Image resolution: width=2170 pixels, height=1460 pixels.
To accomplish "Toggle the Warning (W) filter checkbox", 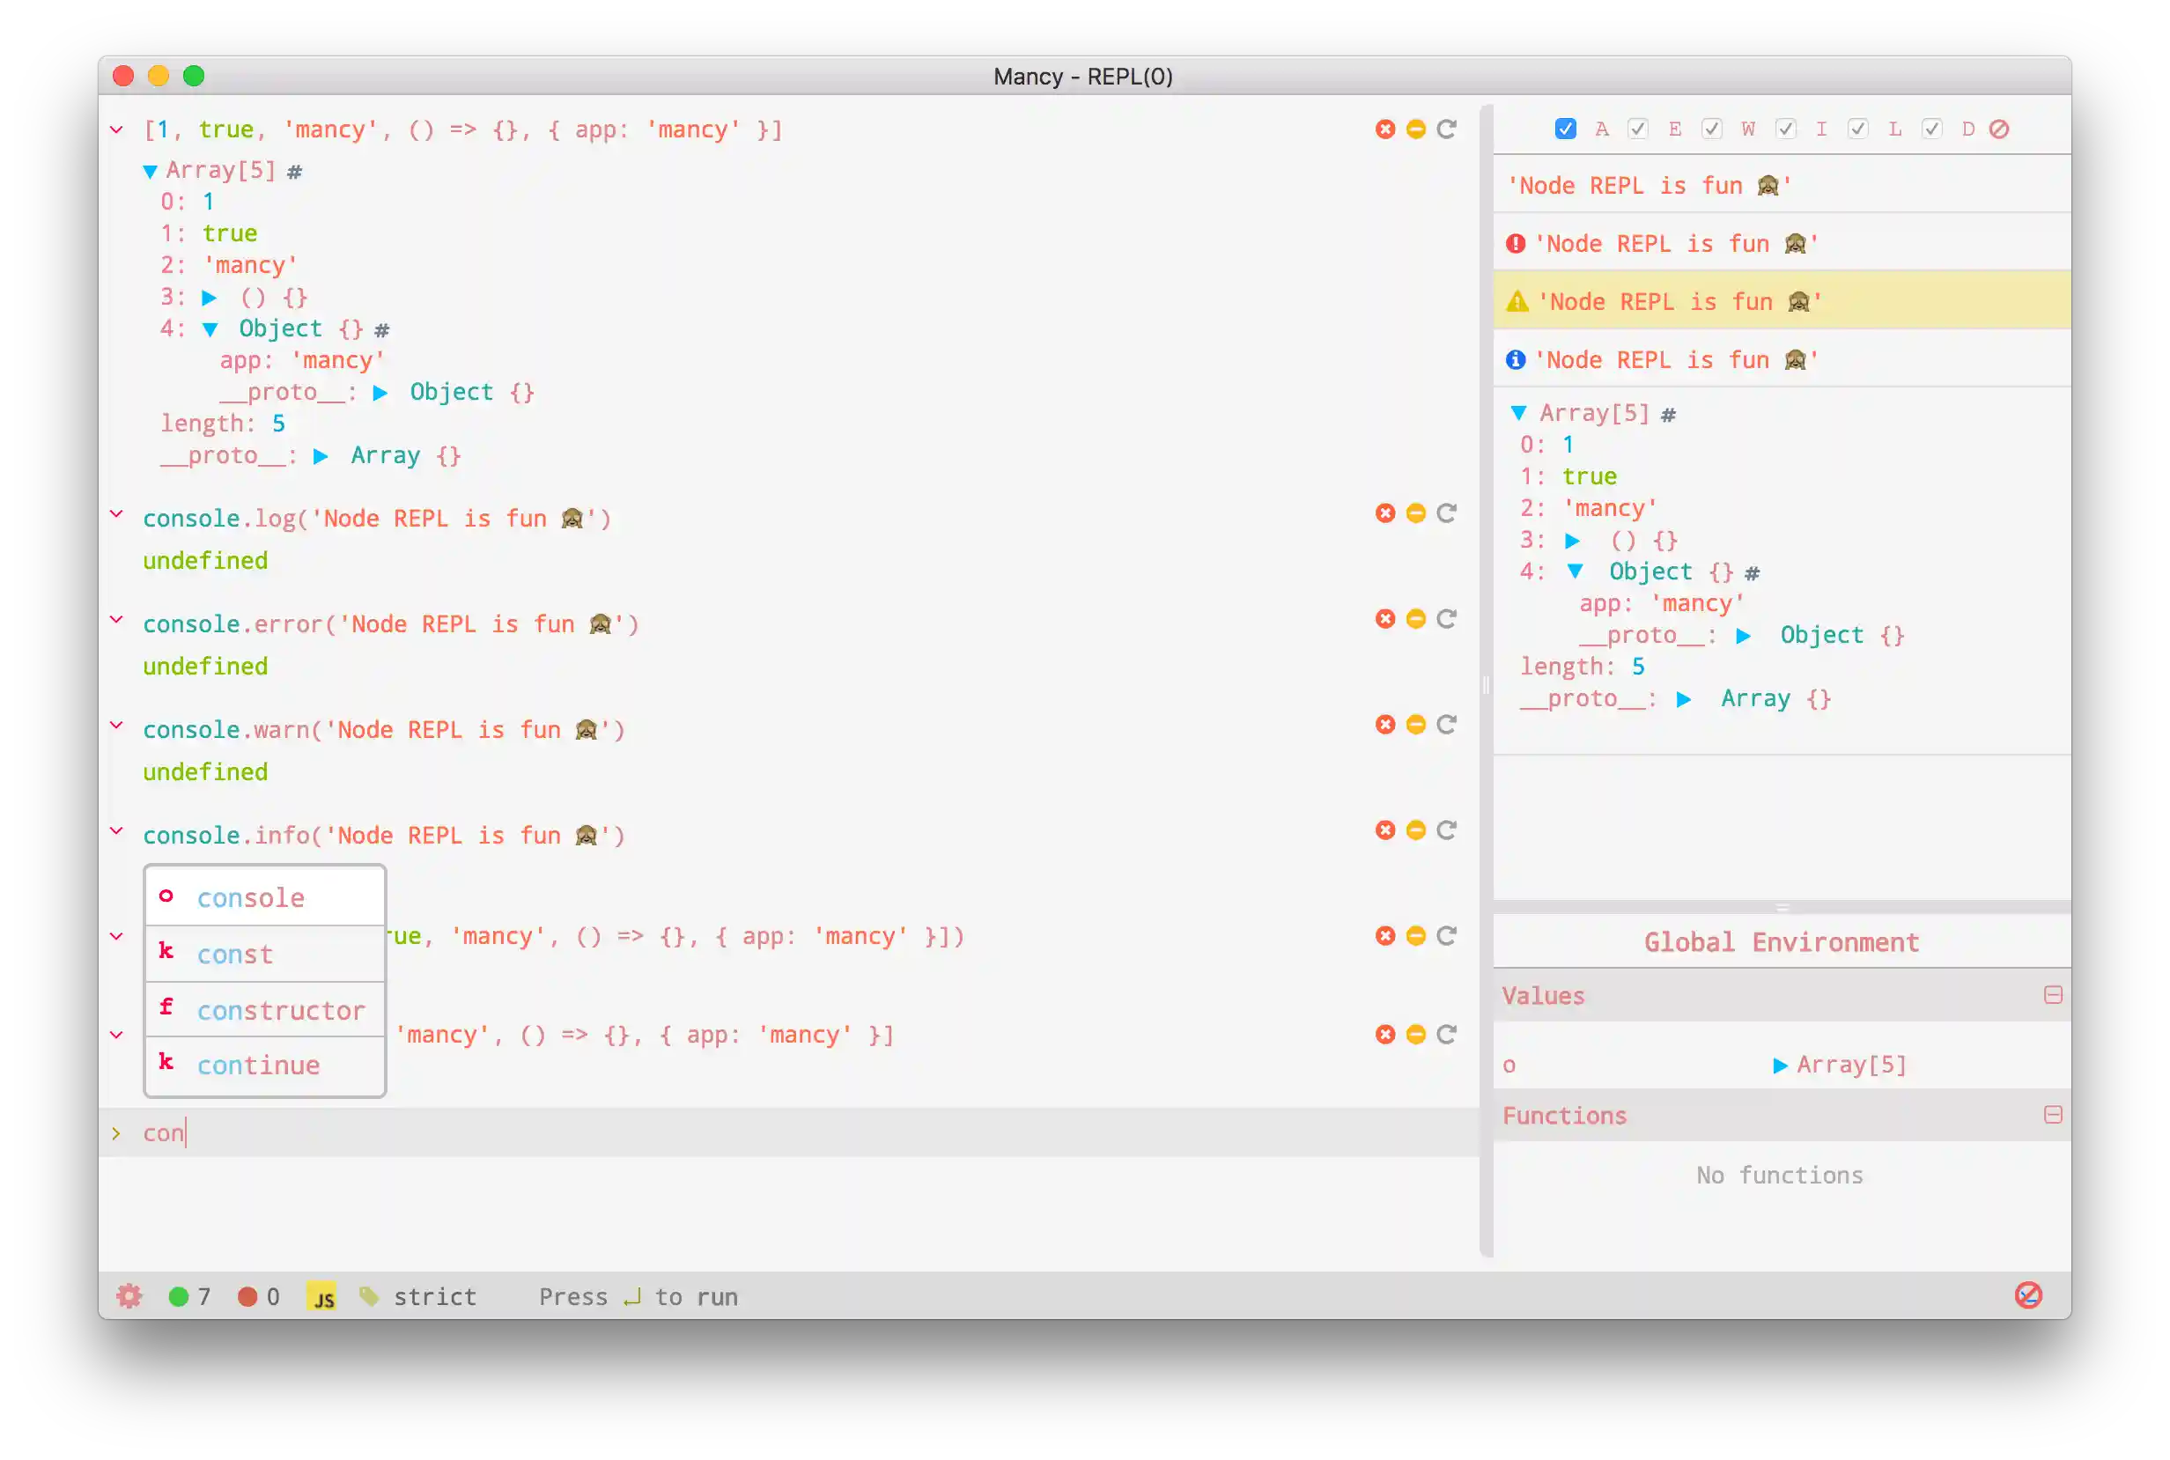I will [x=1712, y=129].
